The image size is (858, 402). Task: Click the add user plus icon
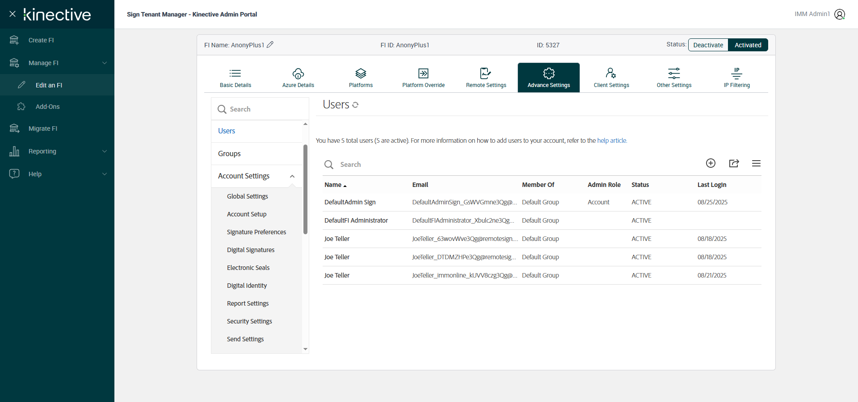(711, 163)
